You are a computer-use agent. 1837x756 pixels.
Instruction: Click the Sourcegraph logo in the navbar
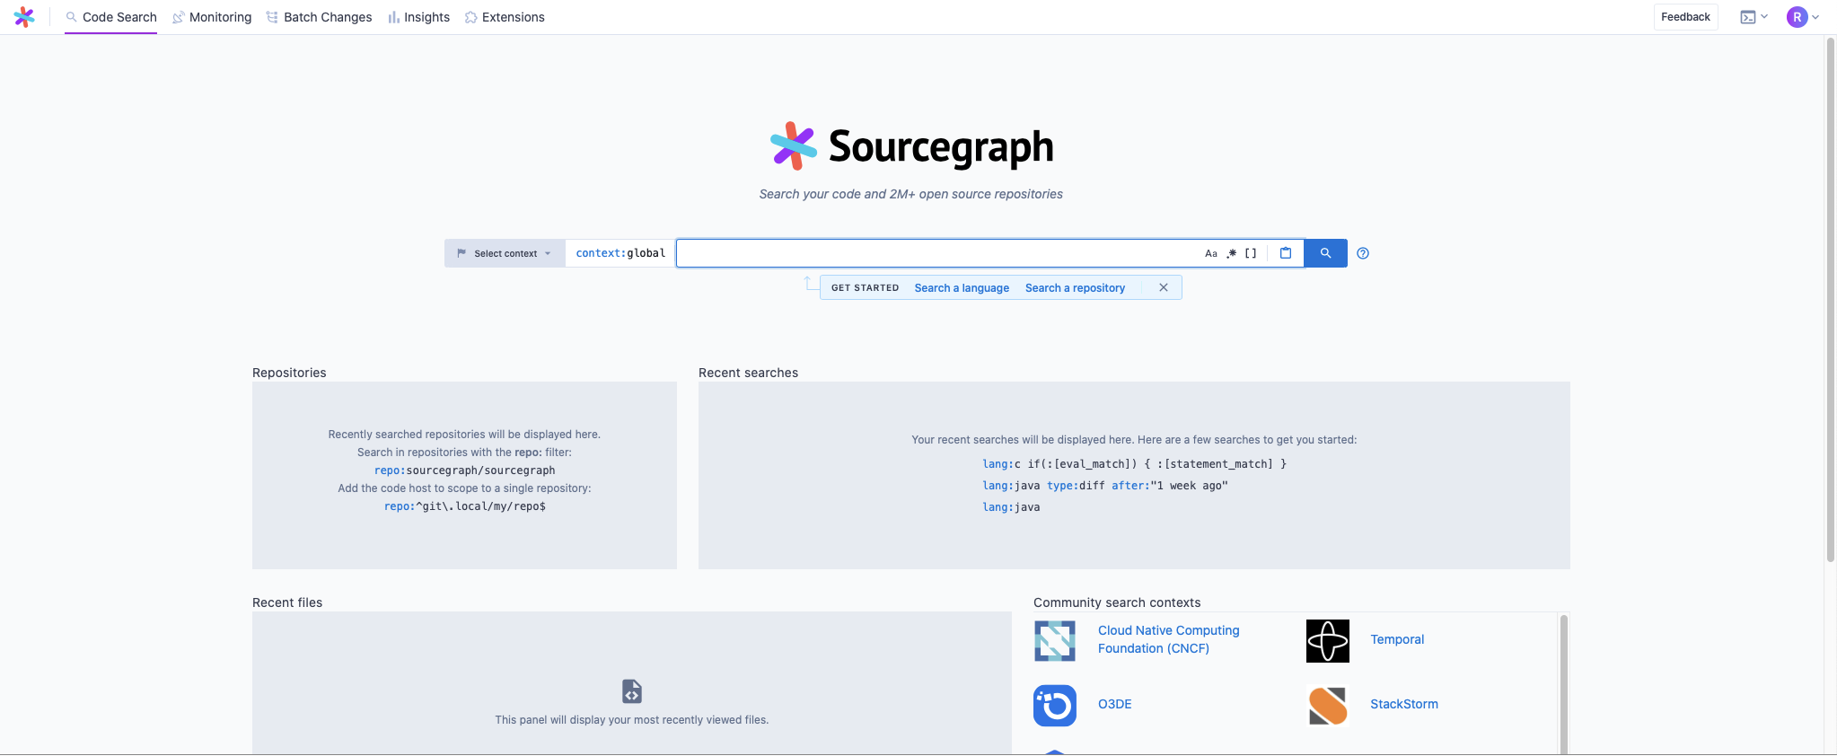[x=24, y=17]
